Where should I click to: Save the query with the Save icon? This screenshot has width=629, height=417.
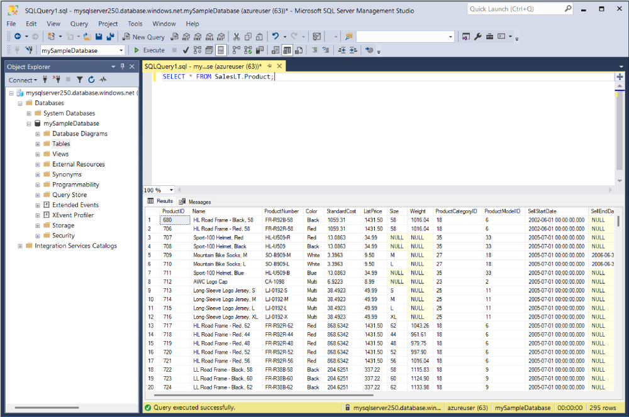pyautogui.click(x=99, y=36)
